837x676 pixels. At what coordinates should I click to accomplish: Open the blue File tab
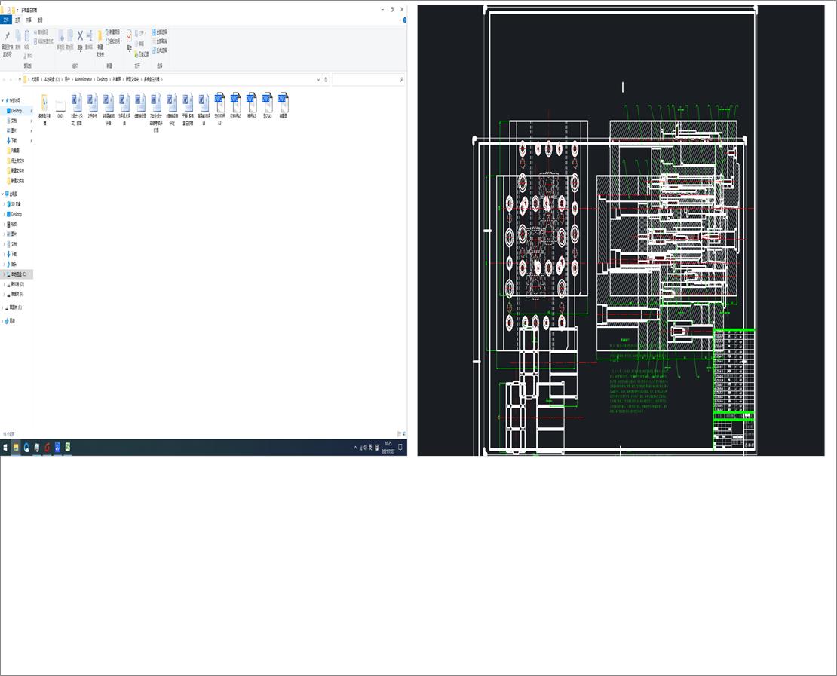[x=6, y=20]
